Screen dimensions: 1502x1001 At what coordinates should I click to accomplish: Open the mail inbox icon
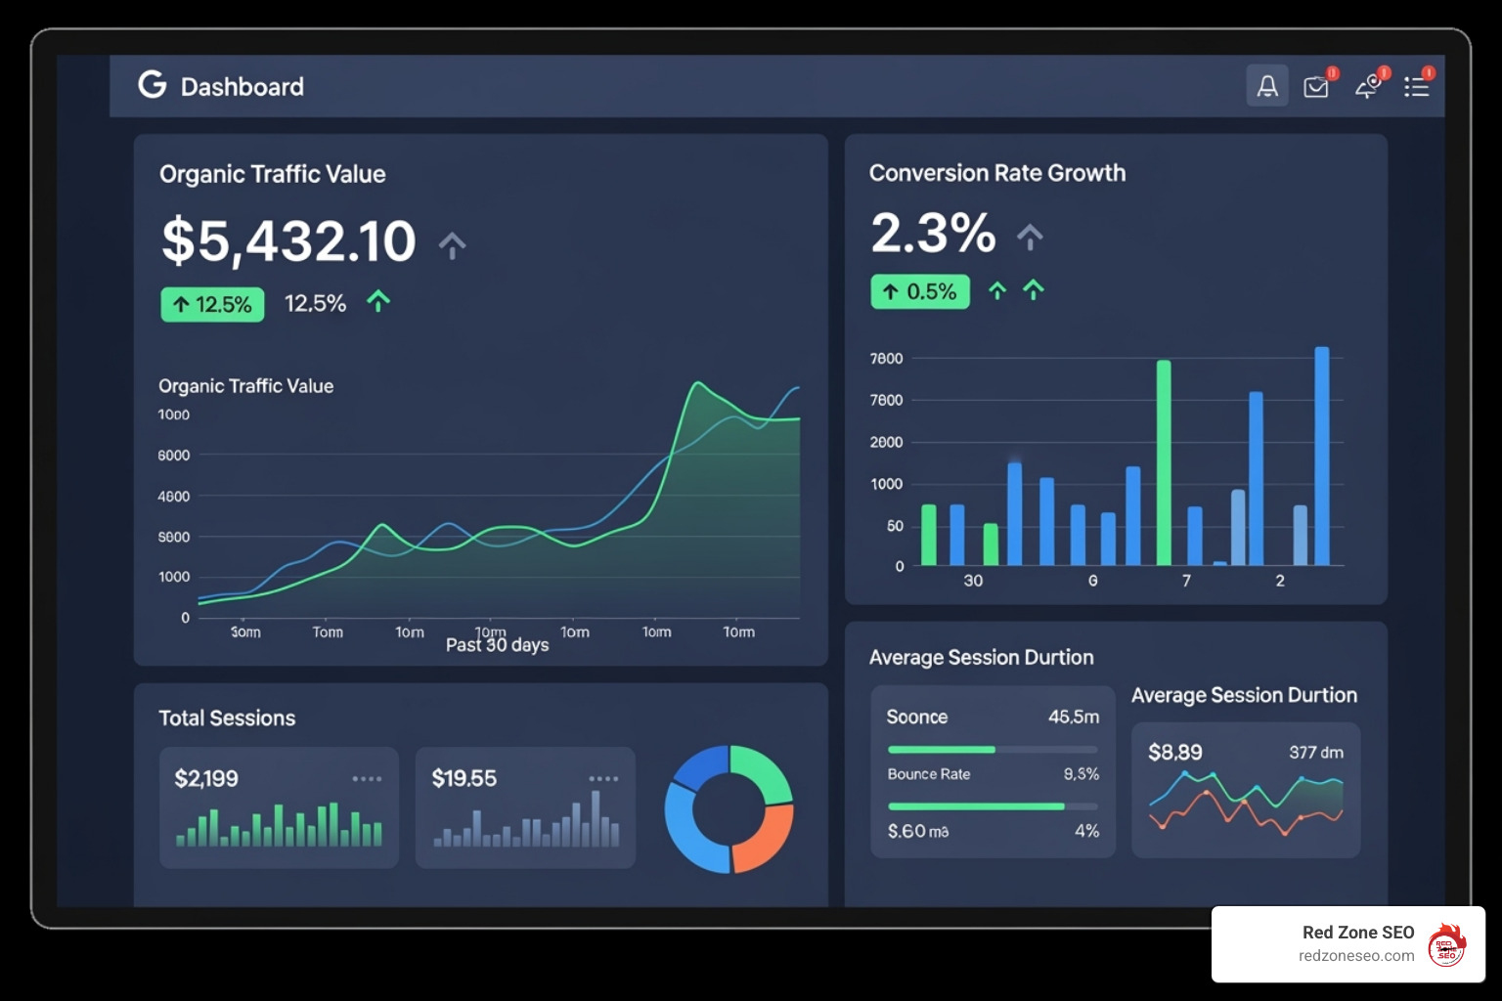point(1316,87)
